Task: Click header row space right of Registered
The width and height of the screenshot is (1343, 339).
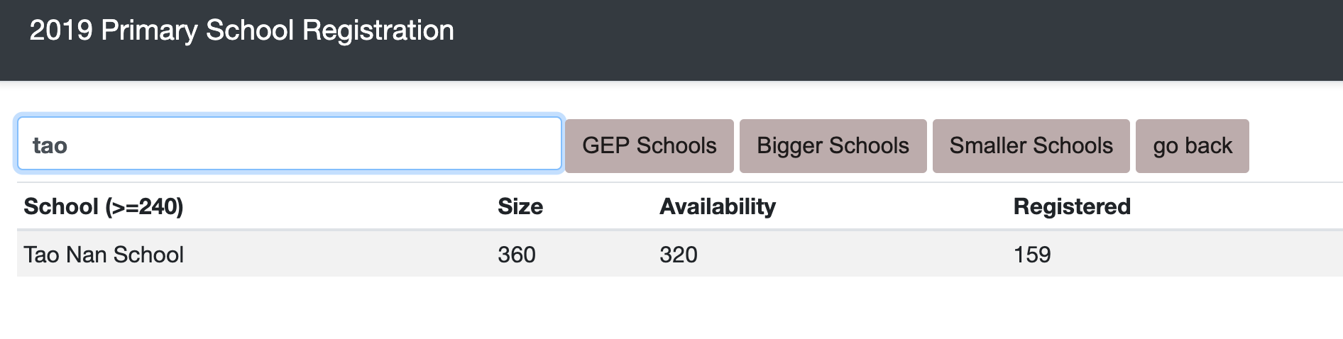Action: pos(1242,206)
